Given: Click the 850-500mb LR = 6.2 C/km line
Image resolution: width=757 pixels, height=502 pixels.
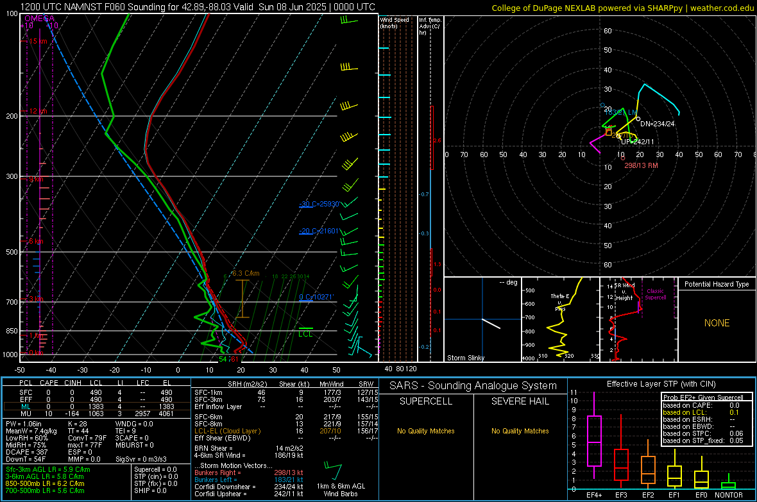Looking at the screenshot, I should pos(45,483).
